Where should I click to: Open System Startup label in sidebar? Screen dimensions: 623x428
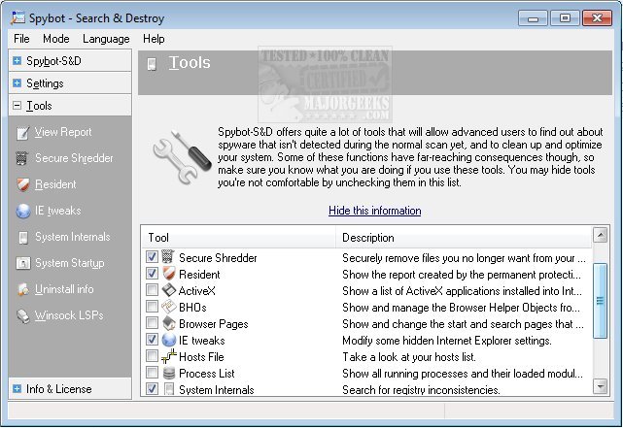pyautogui.click(x=70, y=263)
